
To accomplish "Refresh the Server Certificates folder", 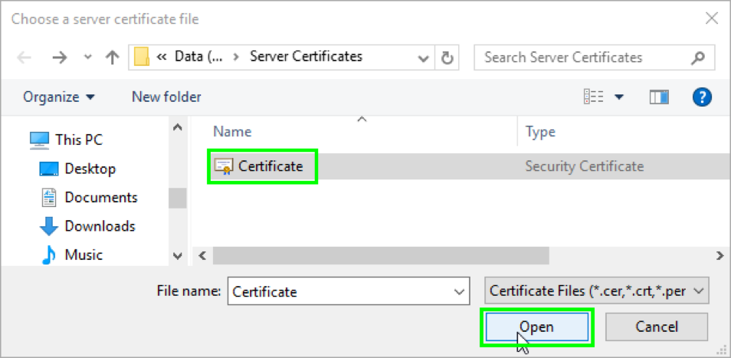I will pyautogui.click(x=447, y=57).
